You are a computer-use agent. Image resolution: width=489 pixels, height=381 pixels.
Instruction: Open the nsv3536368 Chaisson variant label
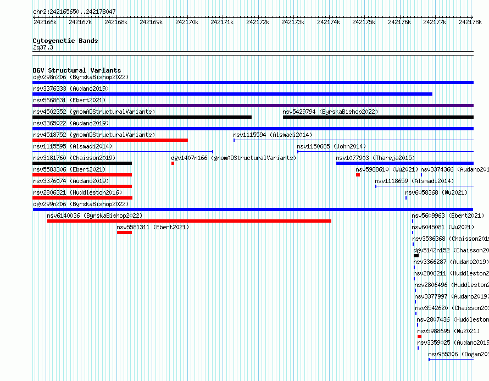coord(451,239)
